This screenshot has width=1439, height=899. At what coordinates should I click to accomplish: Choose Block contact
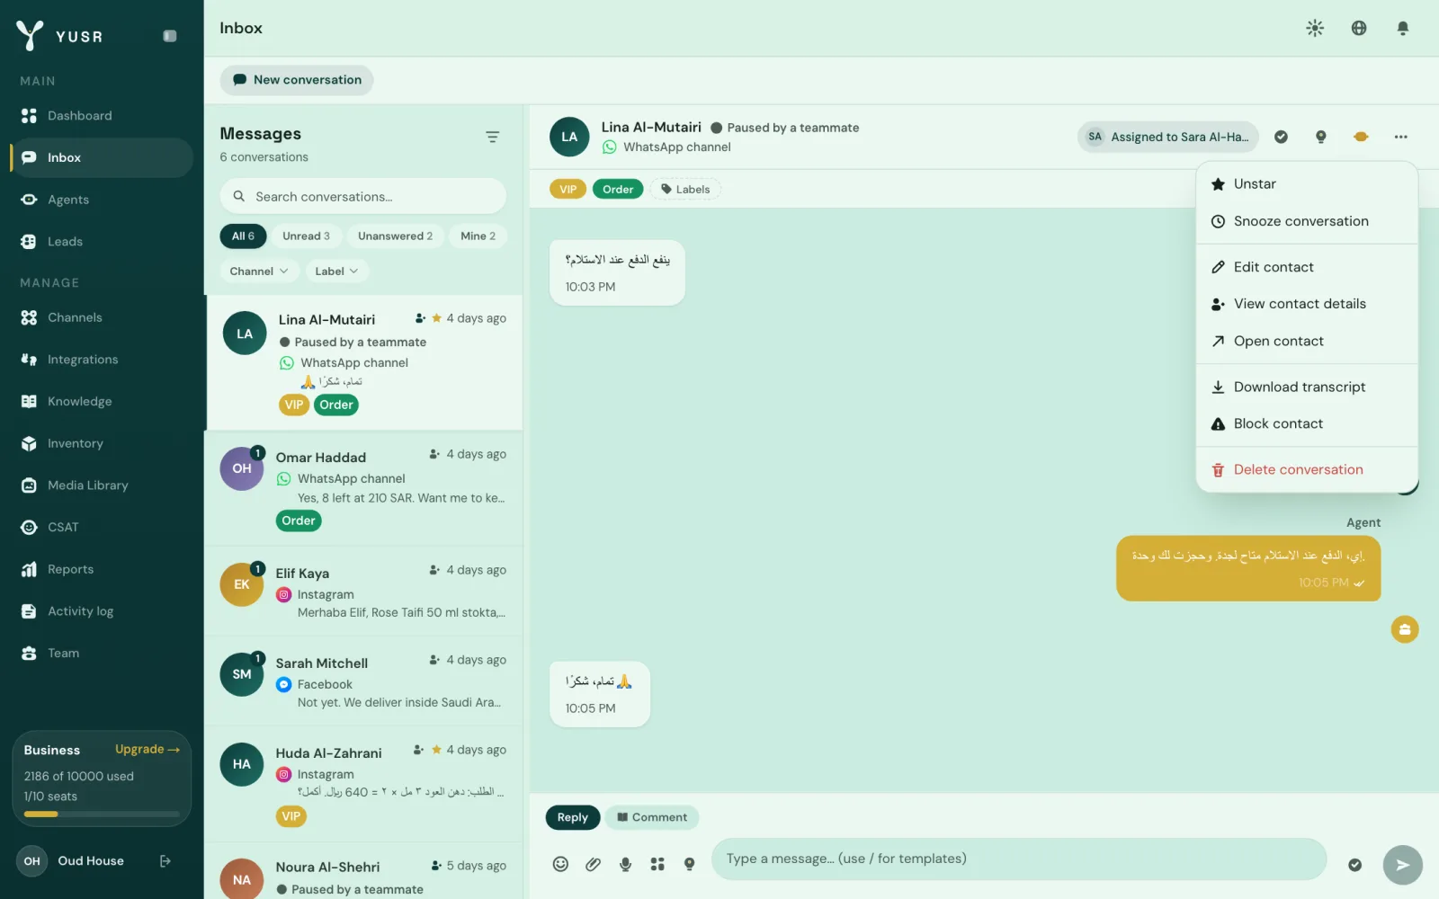click(1307, 423)
